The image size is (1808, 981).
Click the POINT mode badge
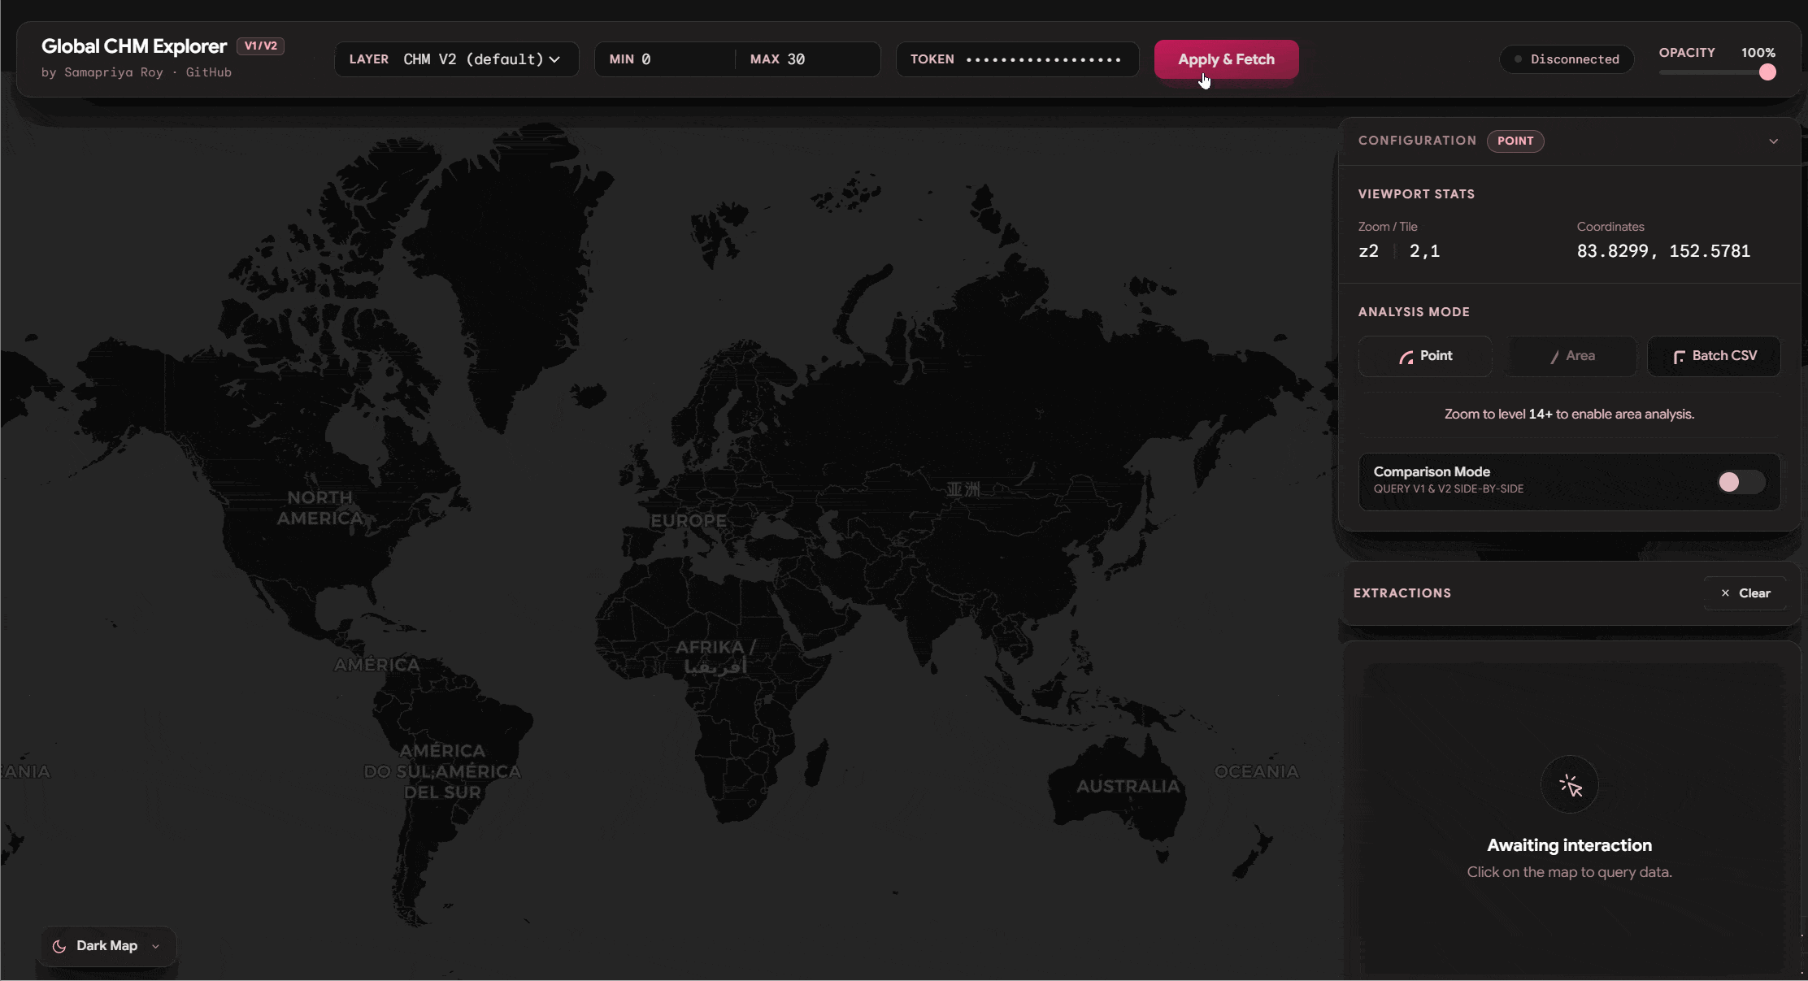coord(1515,141)
